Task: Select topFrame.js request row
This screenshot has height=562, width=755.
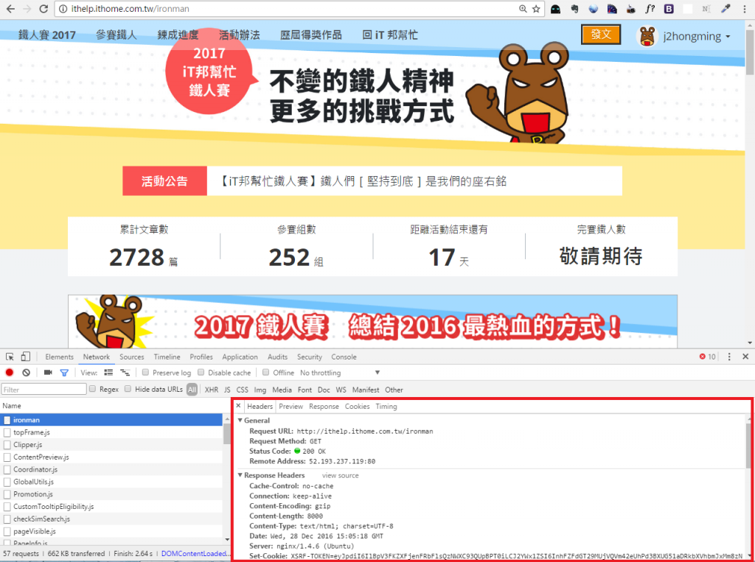Action: tap(112, 432)
